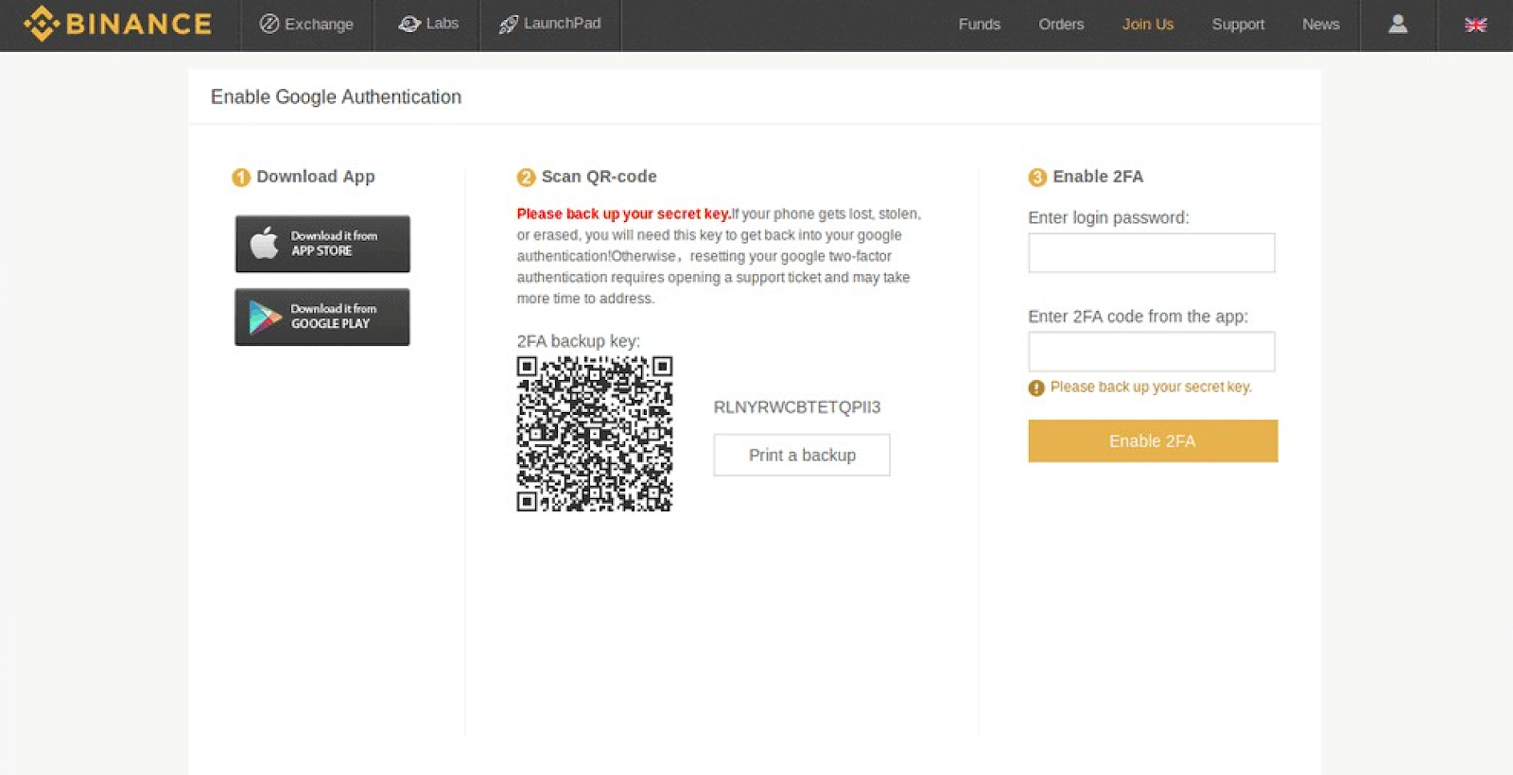The image size is (1513, 775).
Task: Click the 'Scan QR-code' step heading
Action: click(599, 177)
